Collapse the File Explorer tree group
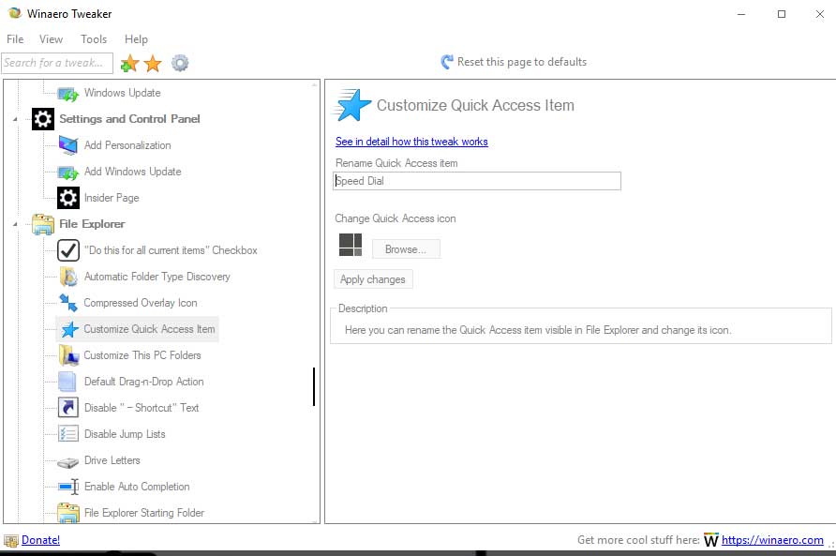Image resolution: width=836 pixels, height=556 pixels. (15, 224)
